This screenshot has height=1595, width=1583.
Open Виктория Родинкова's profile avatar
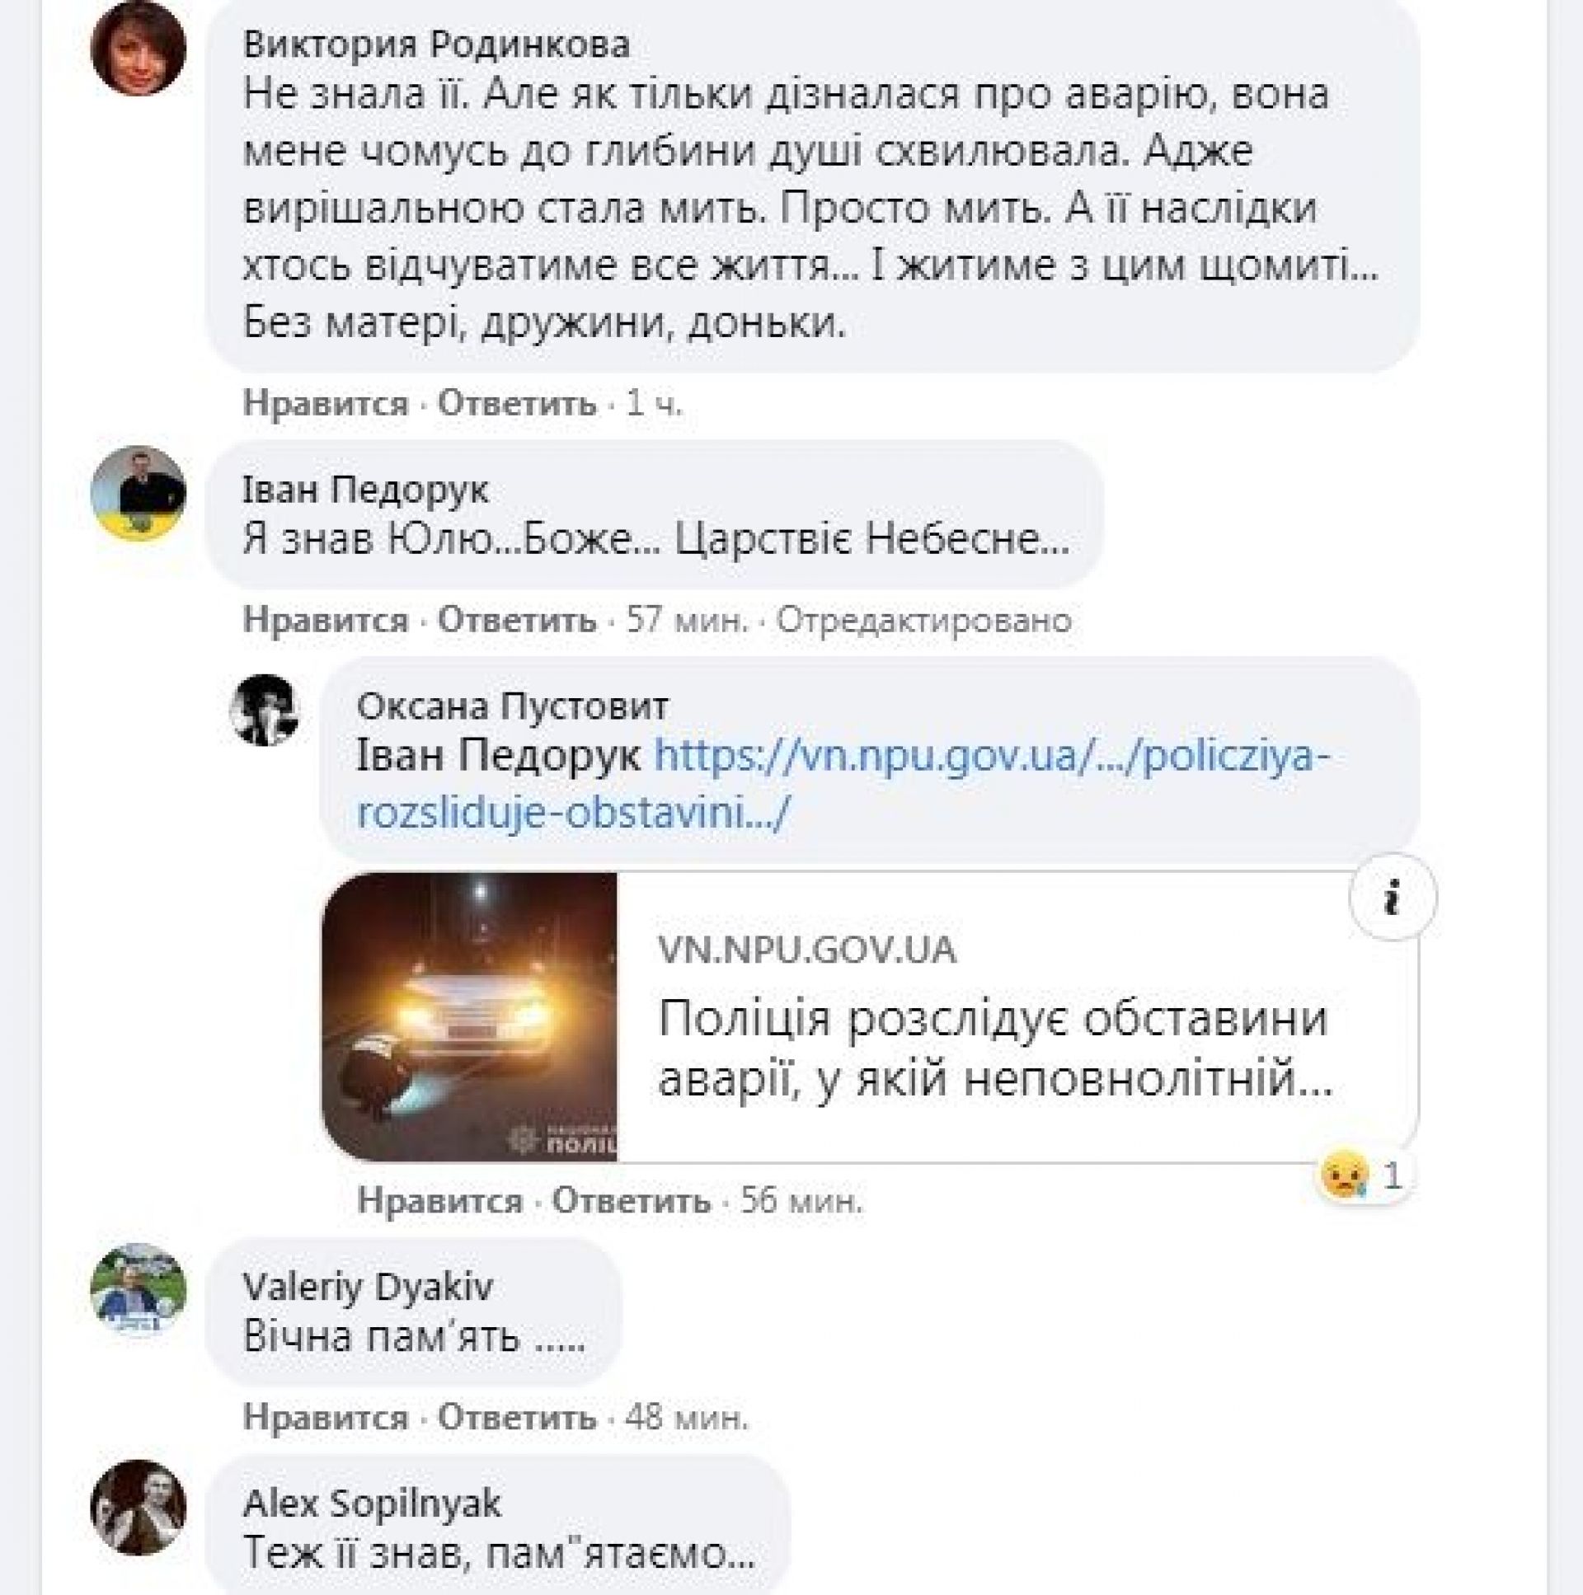(138, 48)
